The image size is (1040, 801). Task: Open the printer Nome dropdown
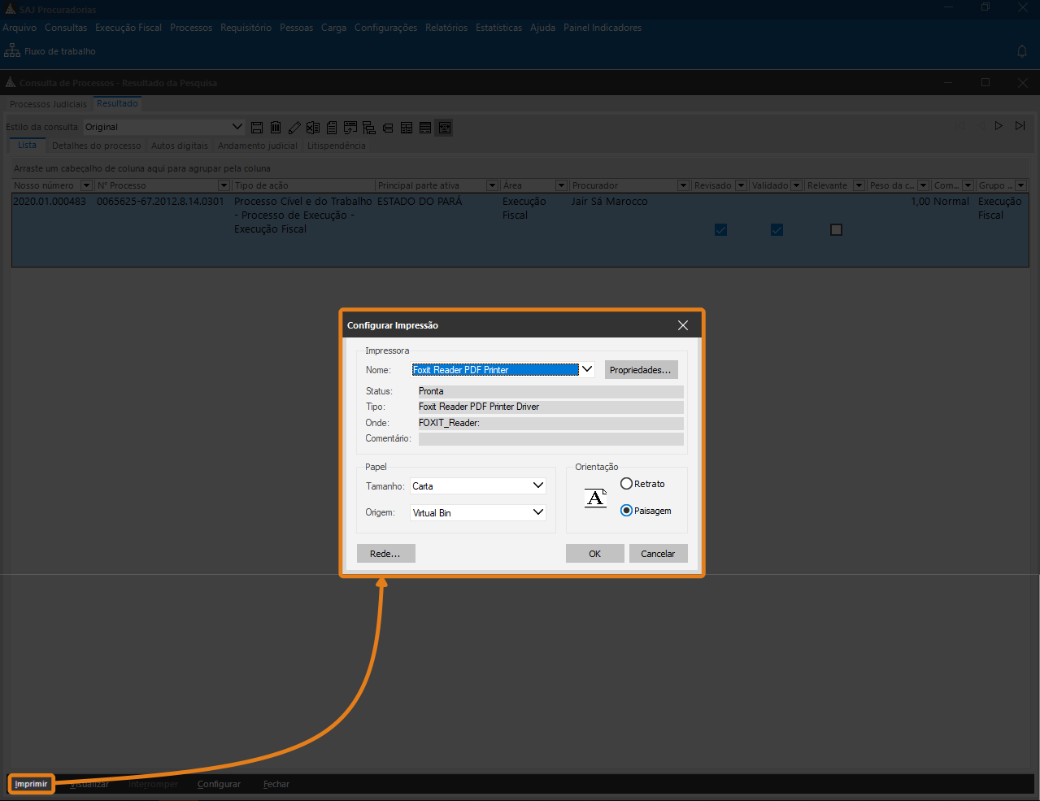point(587,369)
